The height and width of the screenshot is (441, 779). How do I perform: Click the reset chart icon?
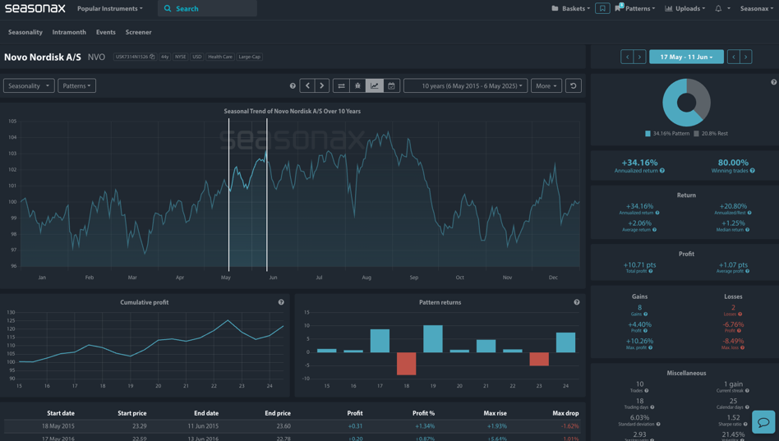[x=574, y=86]
